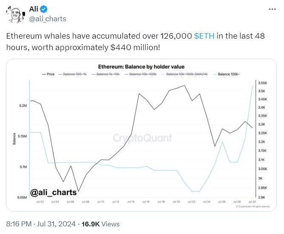284x234 pixels.
Task: Click the $ETH cashtag link
Action: click(204, 37)
